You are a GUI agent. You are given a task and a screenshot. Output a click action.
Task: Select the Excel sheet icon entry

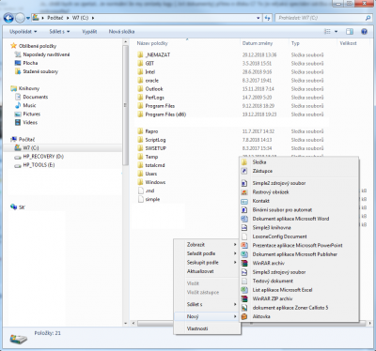[x=244, y=290]
